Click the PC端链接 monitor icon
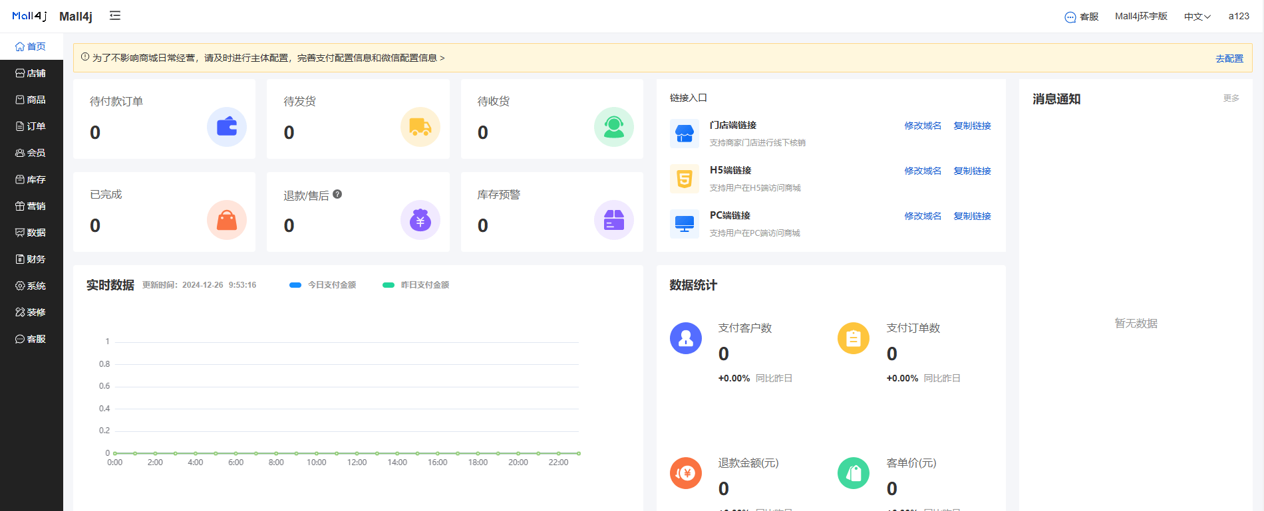Viewport: 1264px width, 511px height. point(685,224)
